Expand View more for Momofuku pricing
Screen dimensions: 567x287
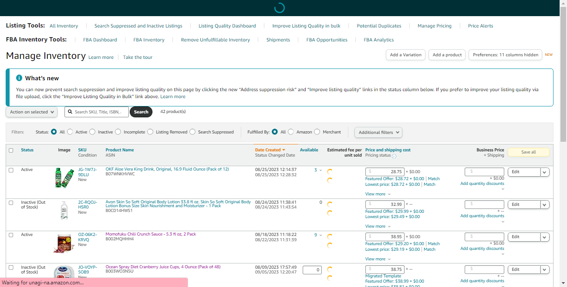(378, 259)
